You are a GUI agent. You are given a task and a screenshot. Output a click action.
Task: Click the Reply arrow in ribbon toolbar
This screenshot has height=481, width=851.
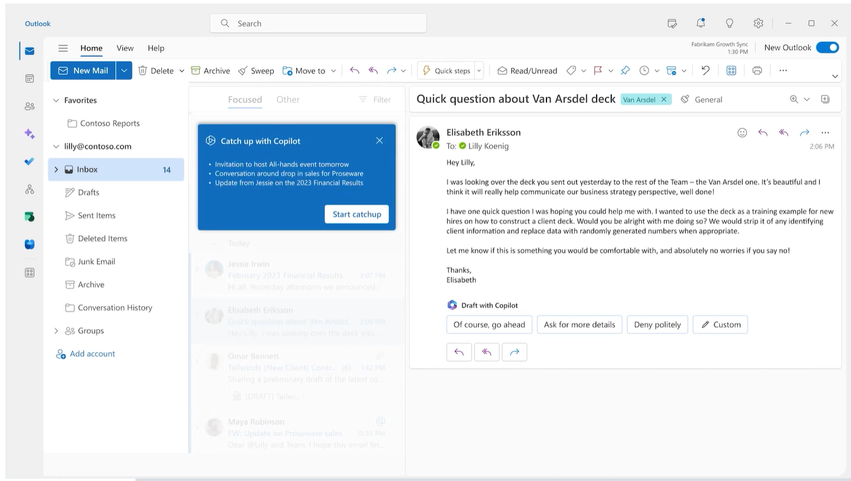click(355, 71)
